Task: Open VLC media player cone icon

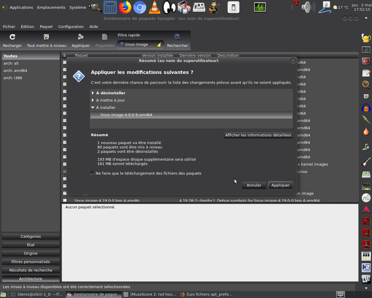Action: click(155, 8)
